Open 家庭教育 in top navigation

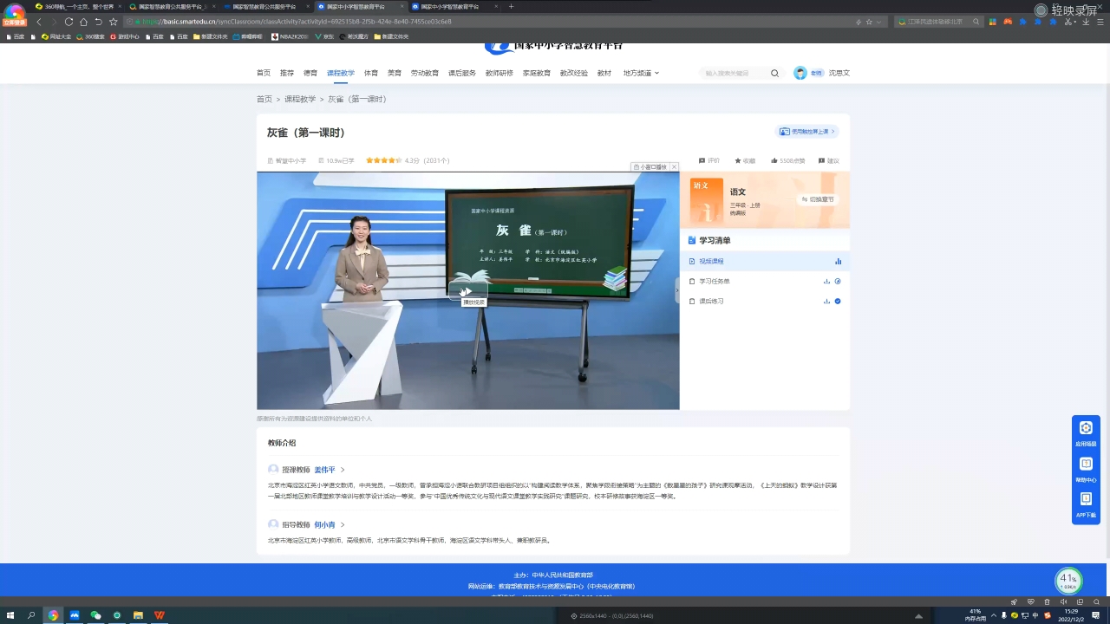[537, 74]
